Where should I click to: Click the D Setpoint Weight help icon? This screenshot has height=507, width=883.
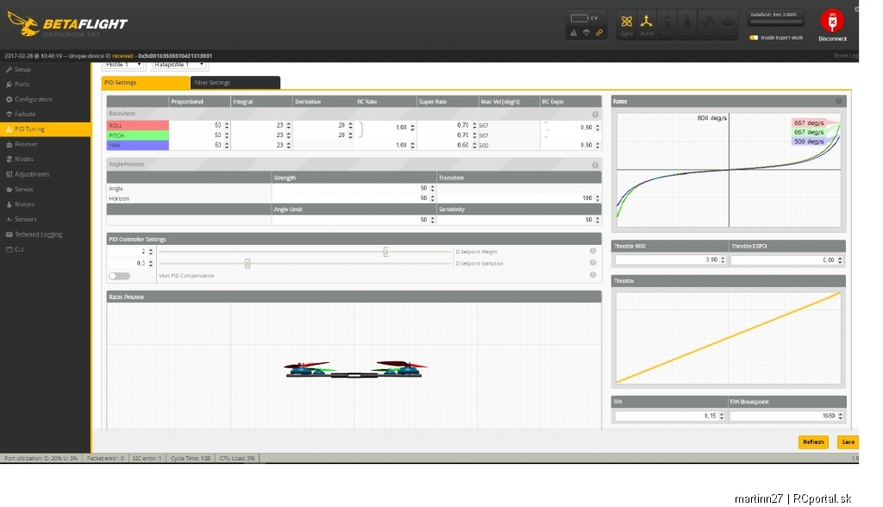point(593,251)
